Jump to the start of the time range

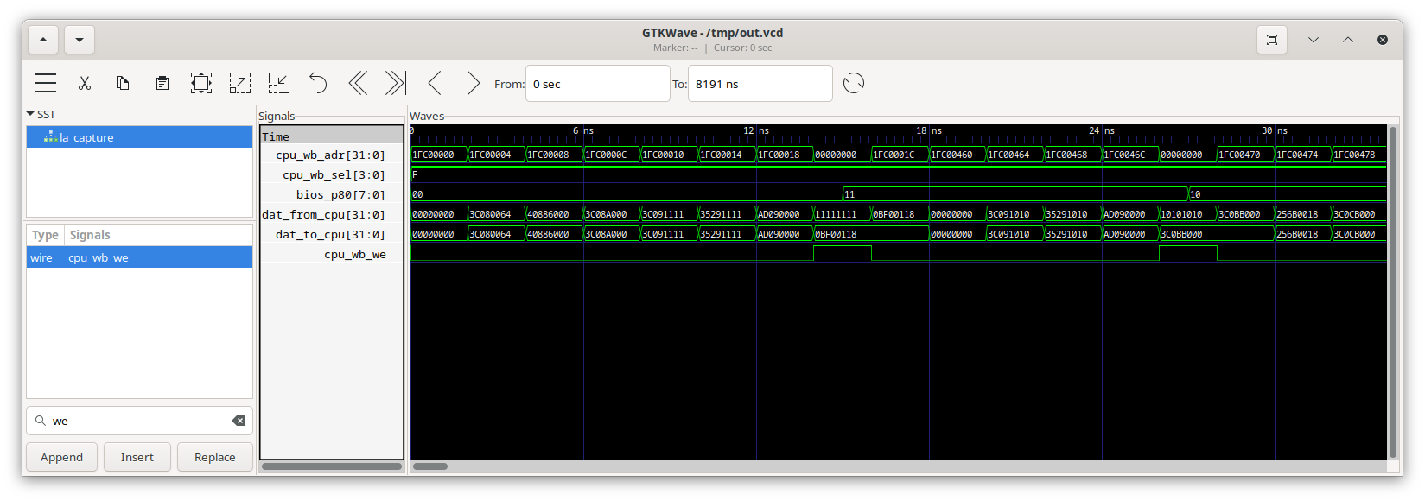click(x=357, y=83)
